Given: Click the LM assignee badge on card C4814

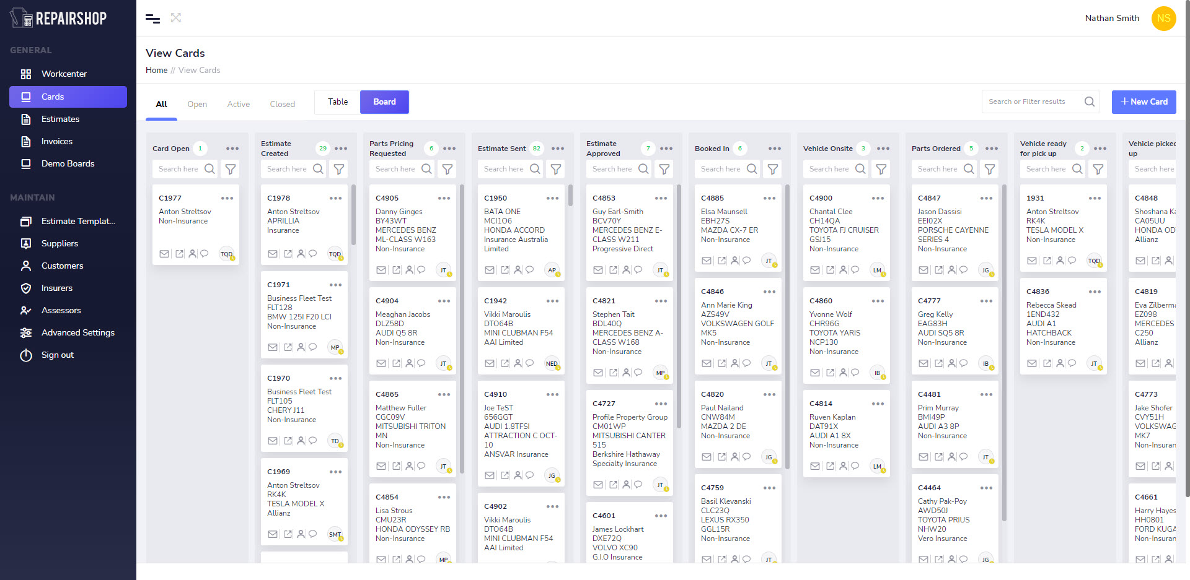Looking at the screenshot, I should point(877,466).
